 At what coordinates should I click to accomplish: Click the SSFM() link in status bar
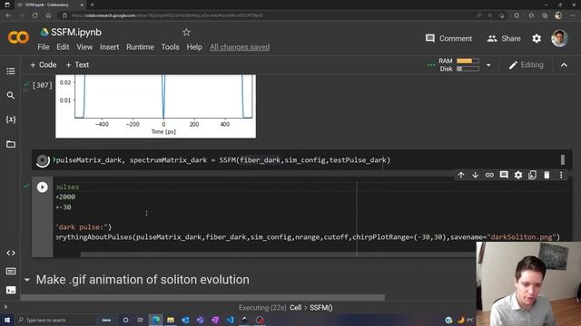[320, 308]
